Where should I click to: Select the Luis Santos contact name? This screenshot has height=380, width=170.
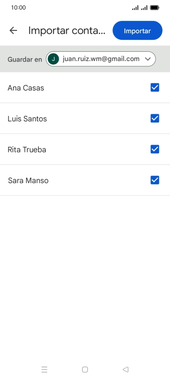27,119
